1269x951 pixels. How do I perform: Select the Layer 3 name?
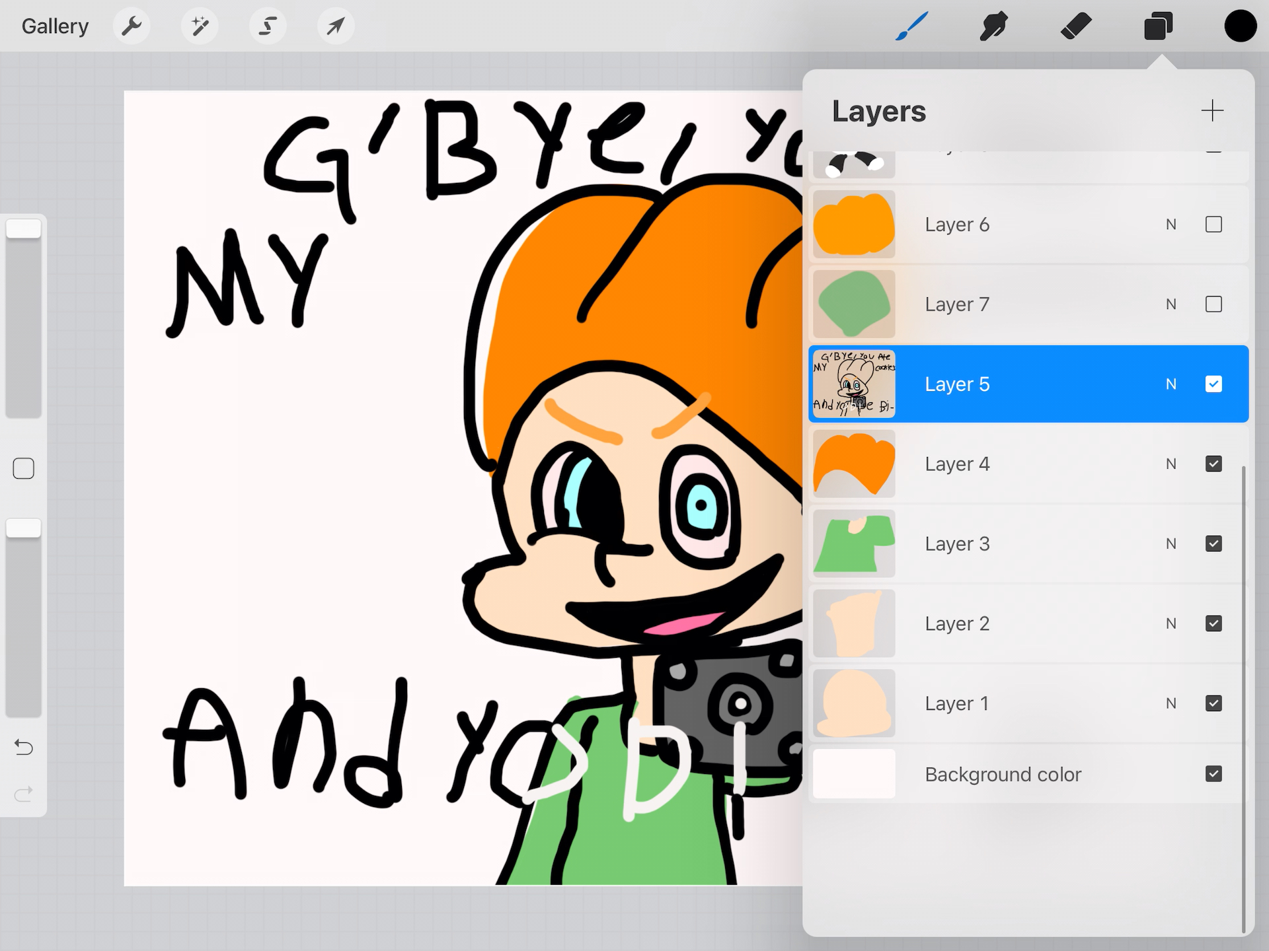pos(957,544)
